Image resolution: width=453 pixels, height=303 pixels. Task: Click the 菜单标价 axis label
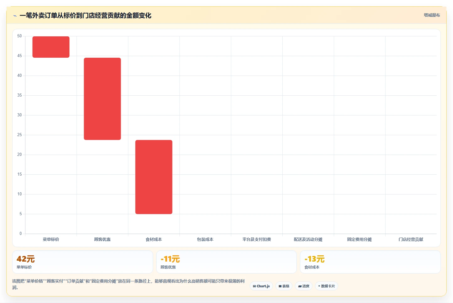[x=51, y=239]
